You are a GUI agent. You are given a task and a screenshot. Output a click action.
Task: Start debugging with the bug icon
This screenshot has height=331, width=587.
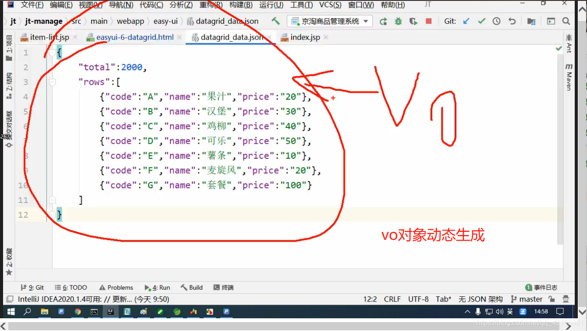398,21
